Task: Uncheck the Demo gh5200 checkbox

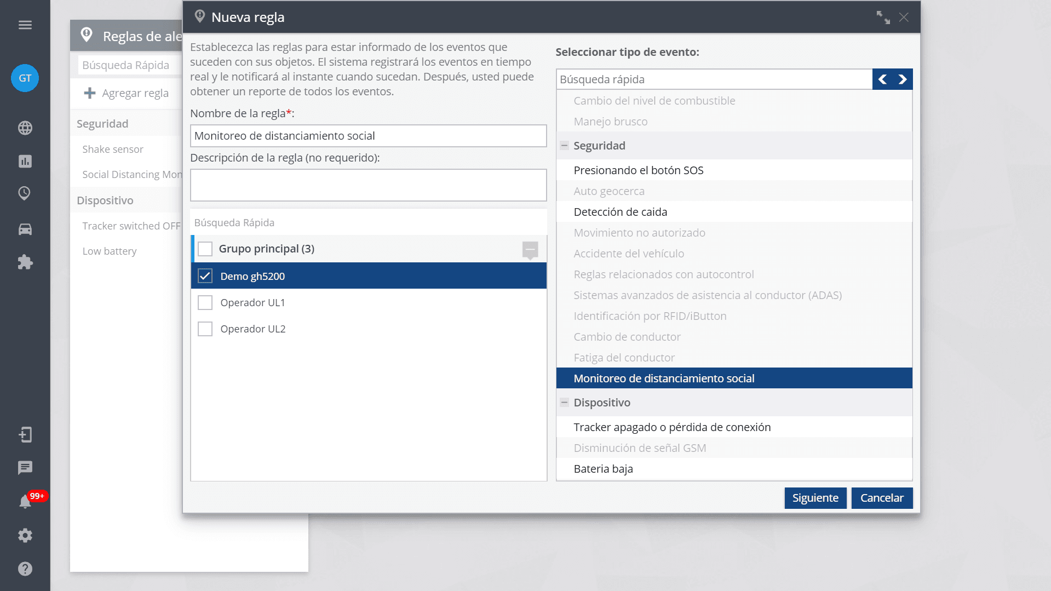Action: [205, 276]
